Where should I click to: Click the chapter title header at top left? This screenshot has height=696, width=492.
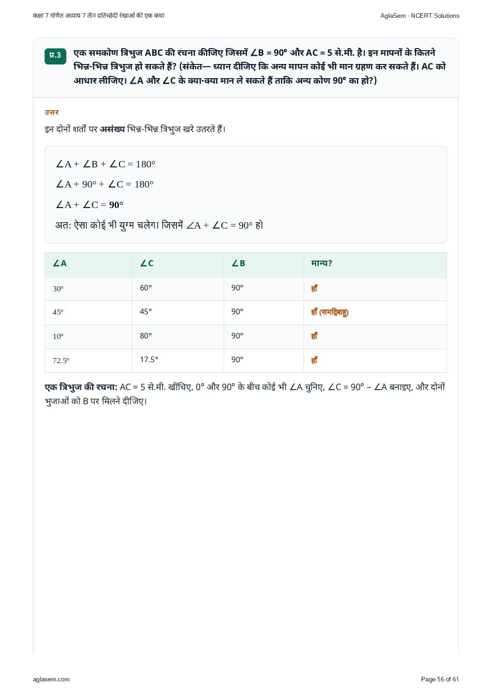click(99, 16)
